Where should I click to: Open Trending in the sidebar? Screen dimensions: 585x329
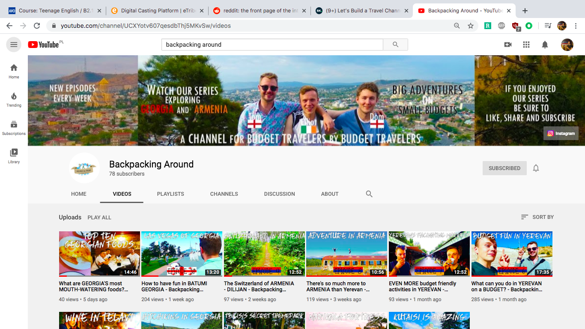coord(14,99)
